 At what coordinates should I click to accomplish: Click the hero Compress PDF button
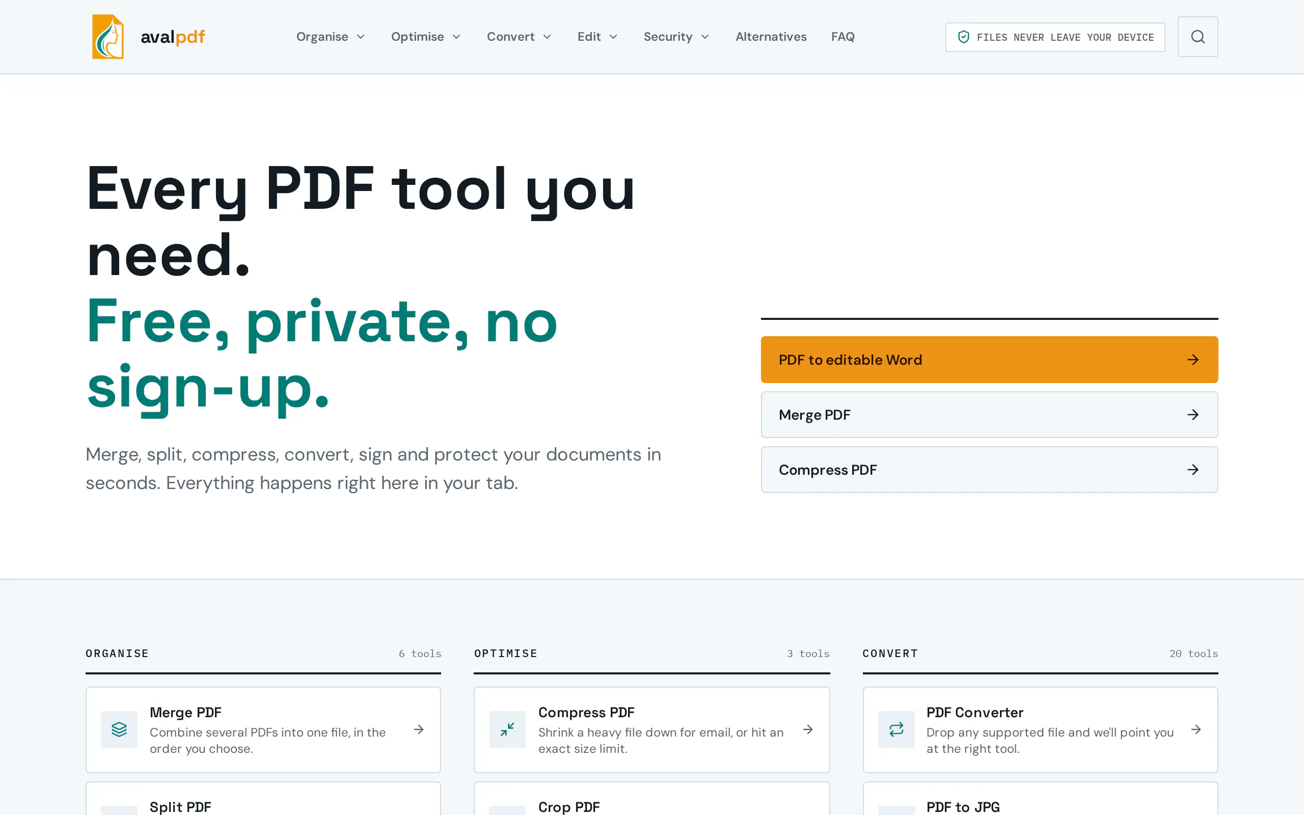pos(989,470)
